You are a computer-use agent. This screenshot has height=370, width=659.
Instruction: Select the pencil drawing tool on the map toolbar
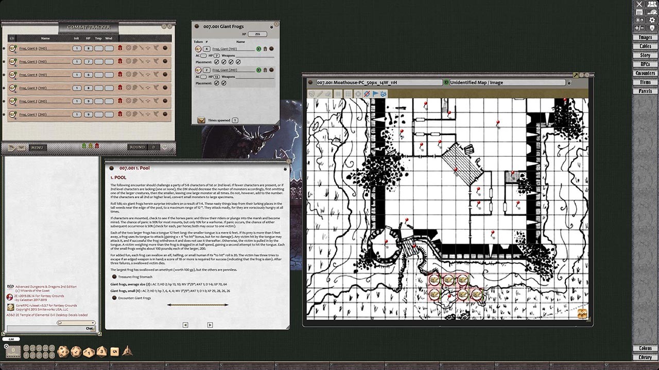point(320,94)
